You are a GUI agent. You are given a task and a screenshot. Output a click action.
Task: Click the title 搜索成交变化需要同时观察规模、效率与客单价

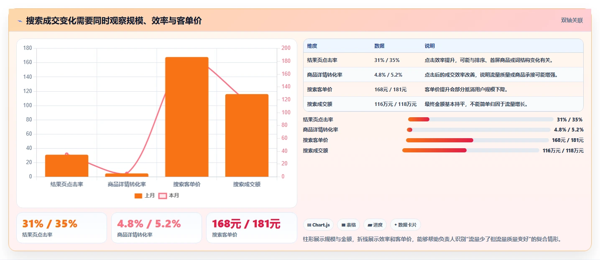pyautogui.click(x=114, y=21)
